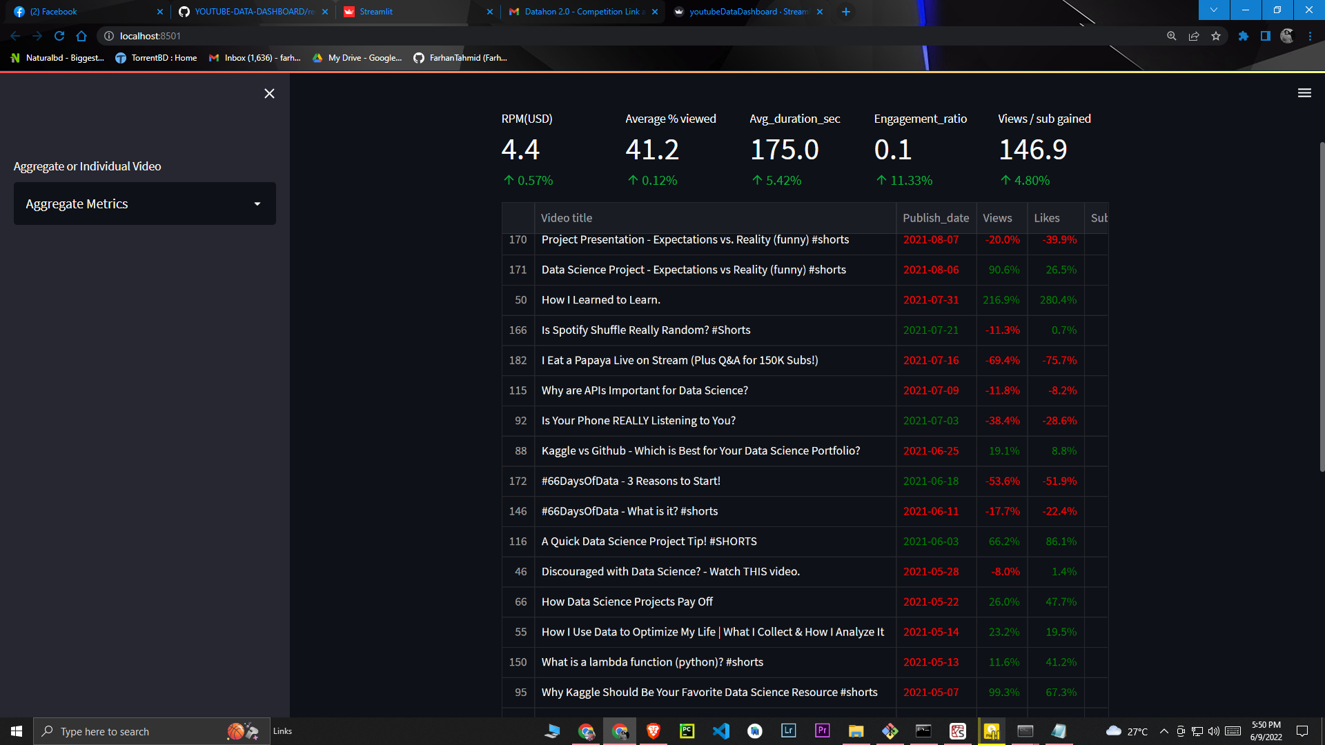This screenshot has width=1325, height=745.
Task: Open Adobe Lightroom from the taskbar
Action: coord(789,731)
